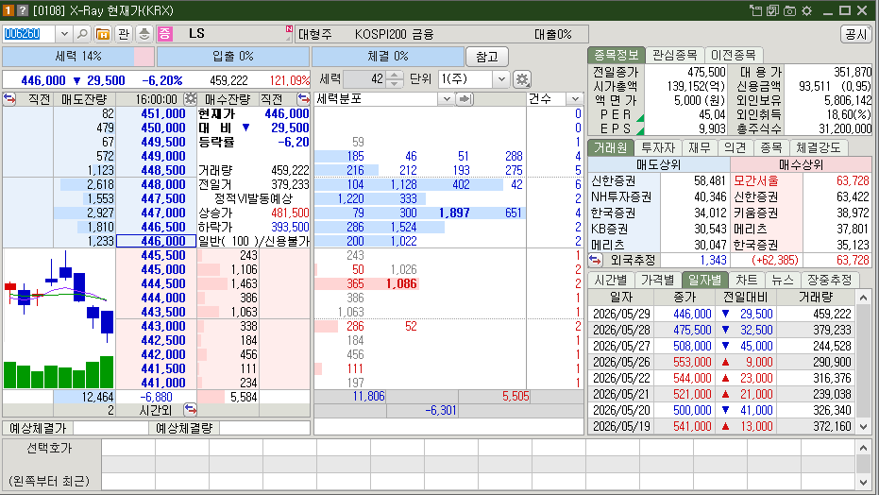Open the 시간별 tab
Image resolution: width=879 pixels, height=495 pixels.
pyautogui.click(x=611, y=280)
